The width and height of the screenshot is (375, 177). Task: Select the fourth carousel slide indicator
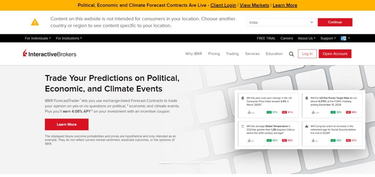(209, 162)
